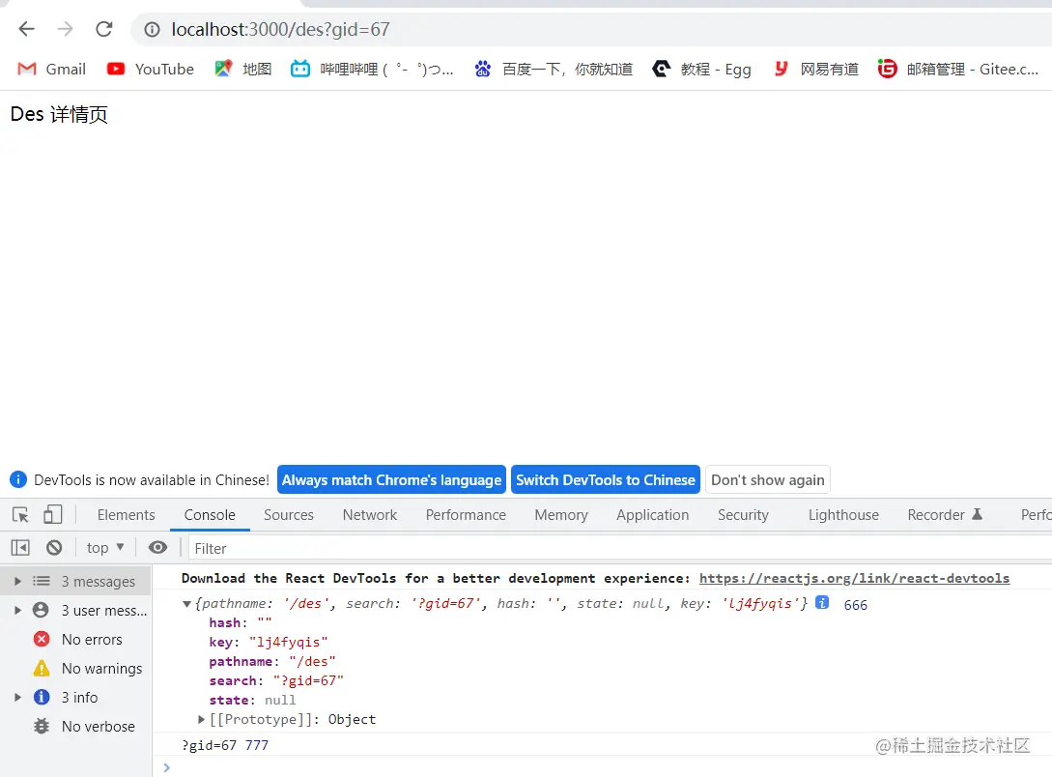The image size is (1052, 777).
Task: Open the 教程 - Egg bookmark
Action: 701,70
